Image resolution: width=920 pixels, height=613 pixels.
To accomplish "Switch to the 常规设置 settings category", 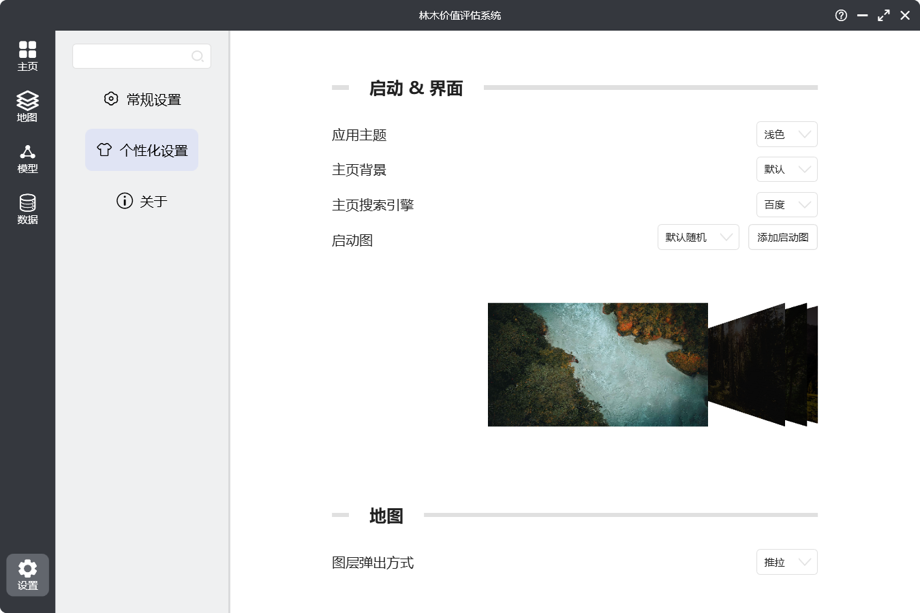I will click(141, 99).
